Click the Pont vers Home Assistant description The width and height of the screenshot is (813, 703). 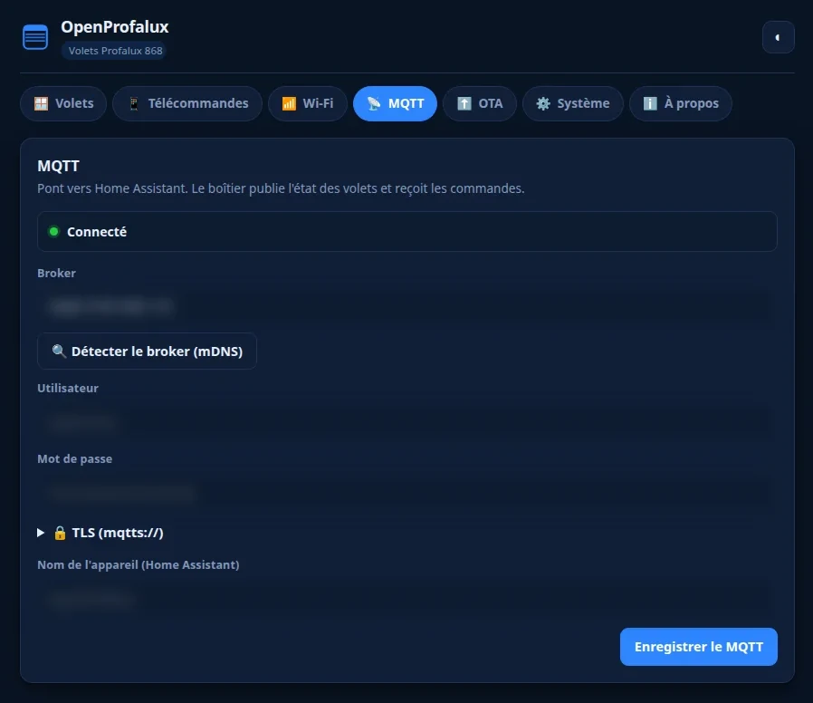(x=281, y=188)
